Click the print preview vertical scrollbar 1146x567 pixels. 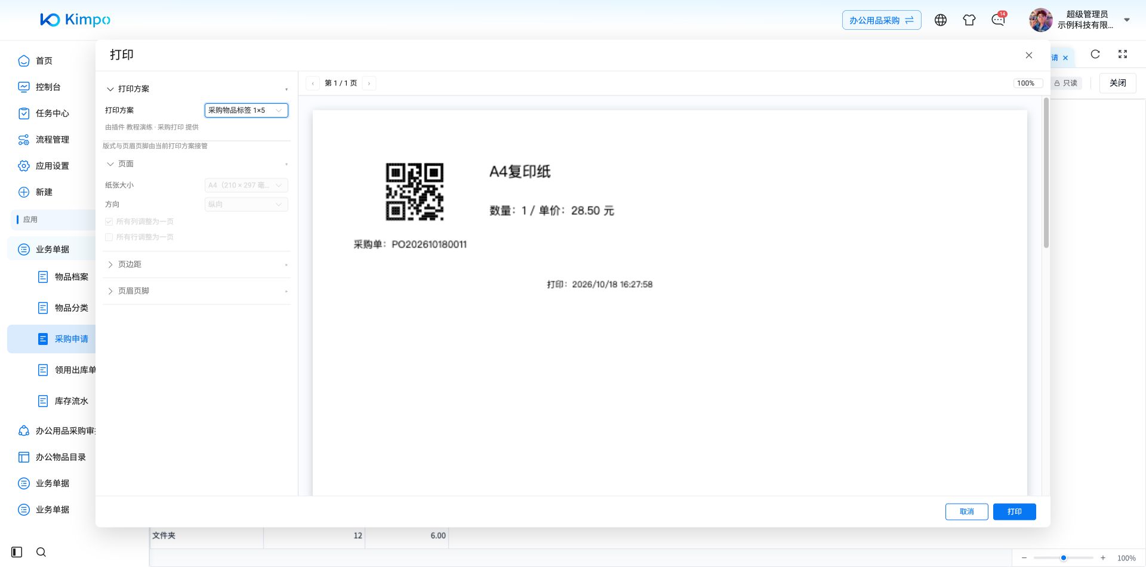click(x=1046, y=173)
